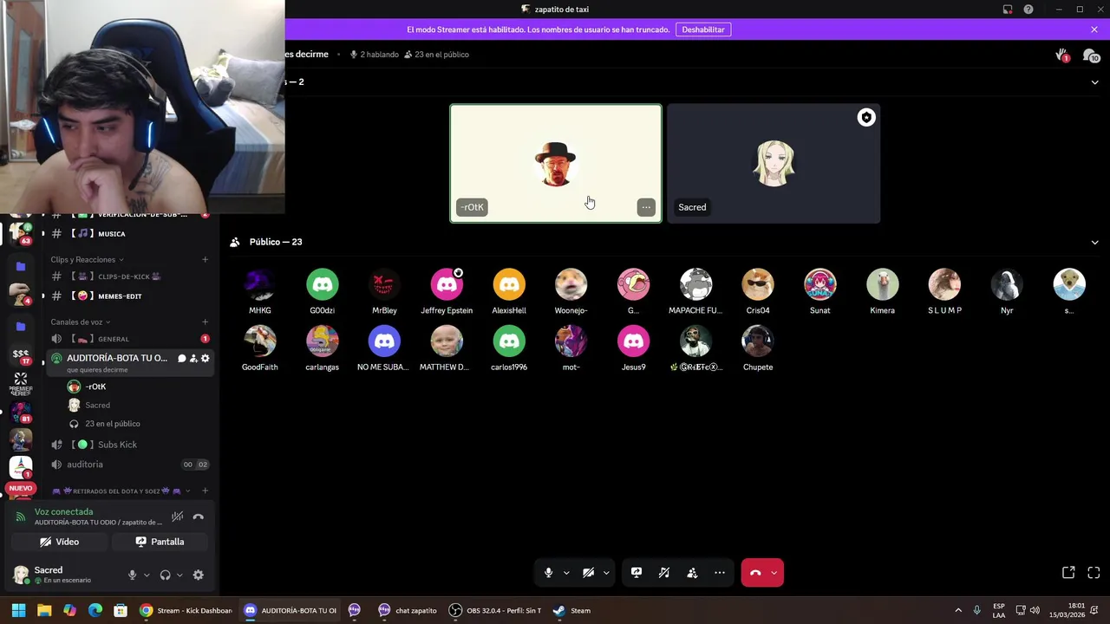Image resolution: width=1110 pixels, height=624 pixels.
Task: Disable Streamer mode with Deshabilitar button
Action: click(x=703, y=29)
